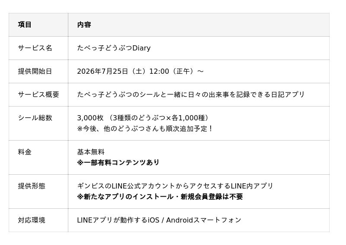Click the 項目 column header

point(25,25)
